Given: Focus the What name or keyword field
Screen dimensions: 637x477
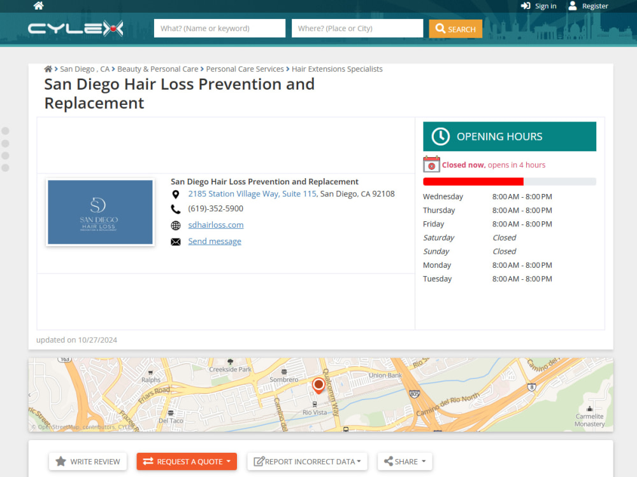Looking at the screenshot, I should click(x=219, y=29).
